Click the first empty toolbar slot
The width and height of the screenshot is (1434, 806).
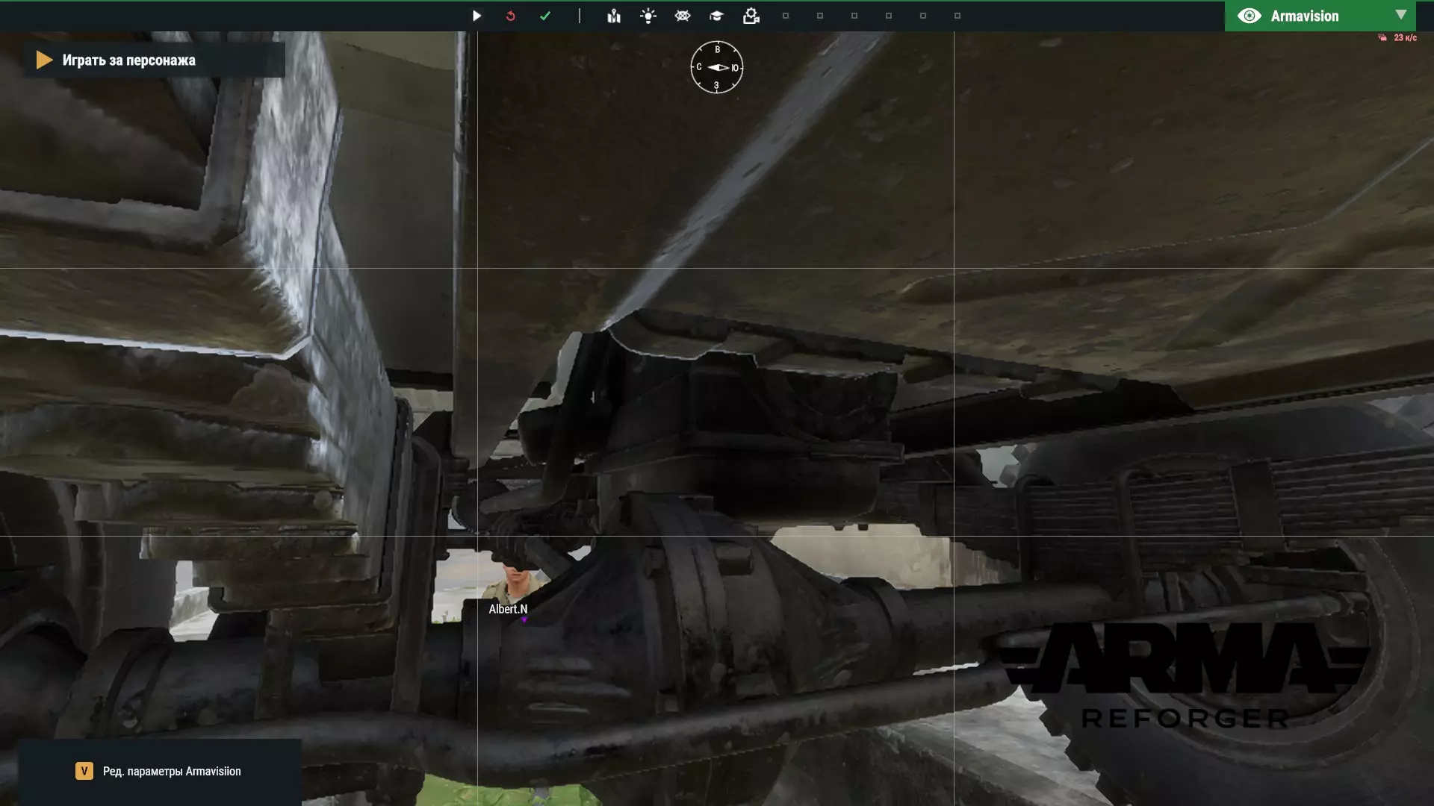[786, 16]
